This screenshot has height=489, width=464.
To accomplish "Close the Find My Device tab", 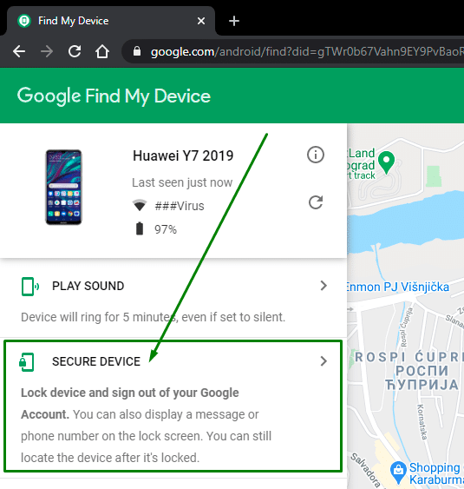I will point(201,21).
